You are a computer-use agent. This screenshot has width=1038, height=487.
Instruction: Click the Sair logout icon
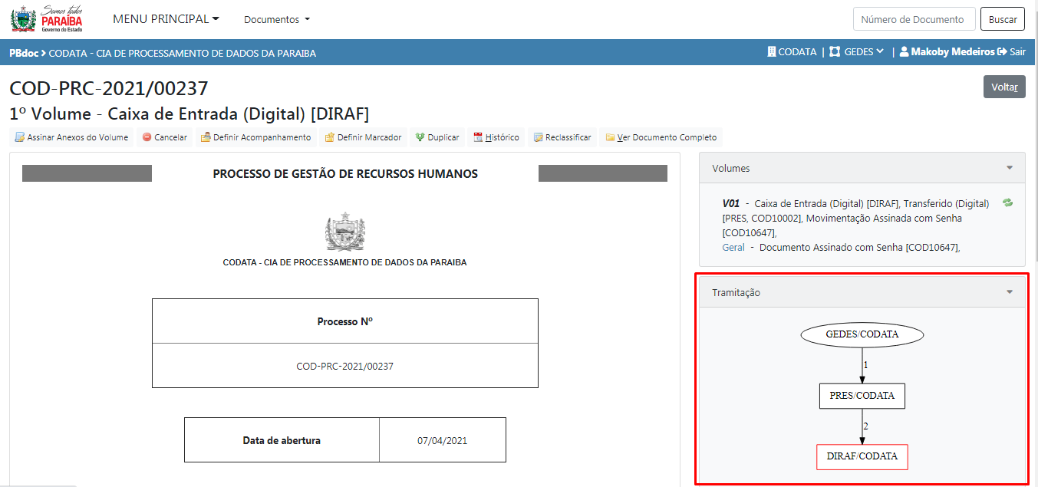point(1002,52)
